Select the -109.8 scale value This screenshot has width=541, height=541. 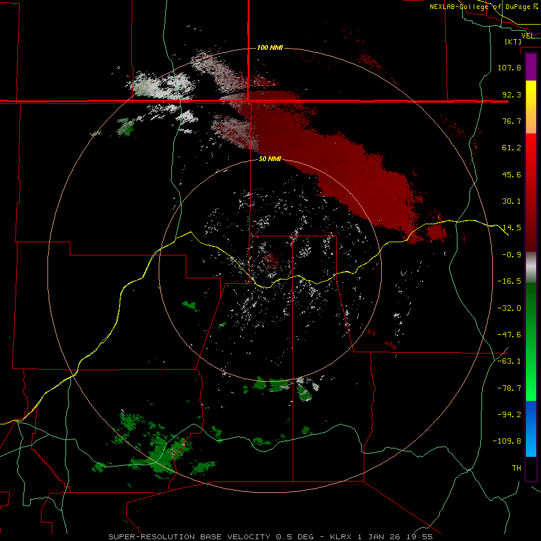[507, 441]
